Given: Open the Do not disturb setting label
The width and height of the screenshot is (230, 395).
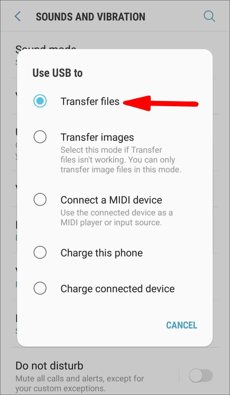Looking at the screenshot, I should [49, 366].
